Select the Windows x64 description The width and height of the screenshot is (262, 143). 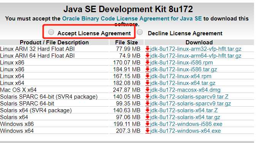point(17,131)
